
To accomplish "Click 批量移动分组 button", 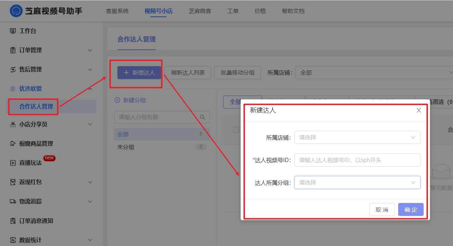I will 238,73.
